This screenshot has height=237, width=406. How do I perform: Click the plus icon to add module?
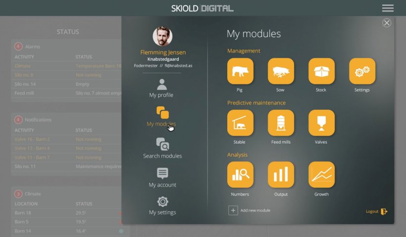point(233,210)
